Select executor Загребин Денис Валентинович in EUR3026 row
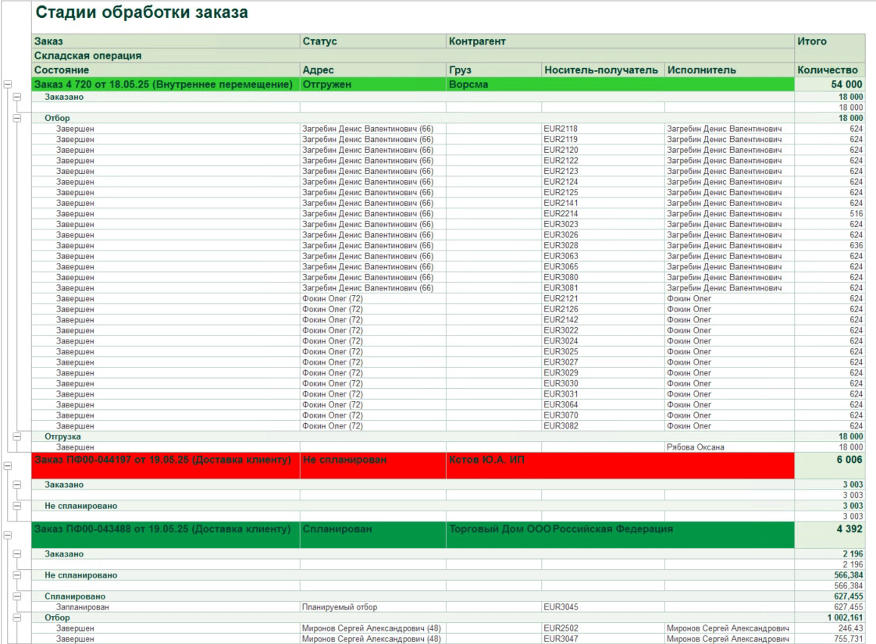876x644 pixels. click(x=730, y=235)
